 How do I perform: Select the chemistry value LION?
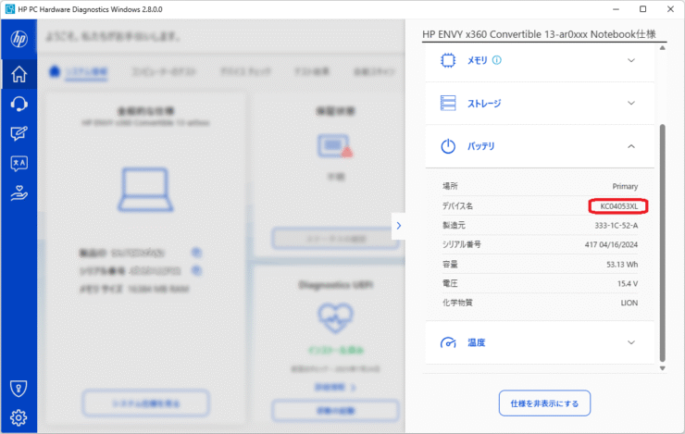click(x=629, y=303)
